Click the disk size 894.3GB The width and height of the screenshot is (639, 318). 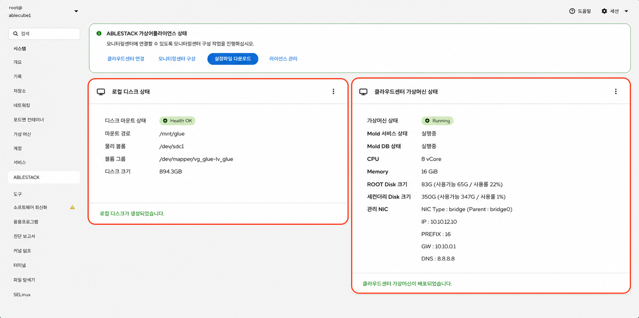(x=170, y=171)
